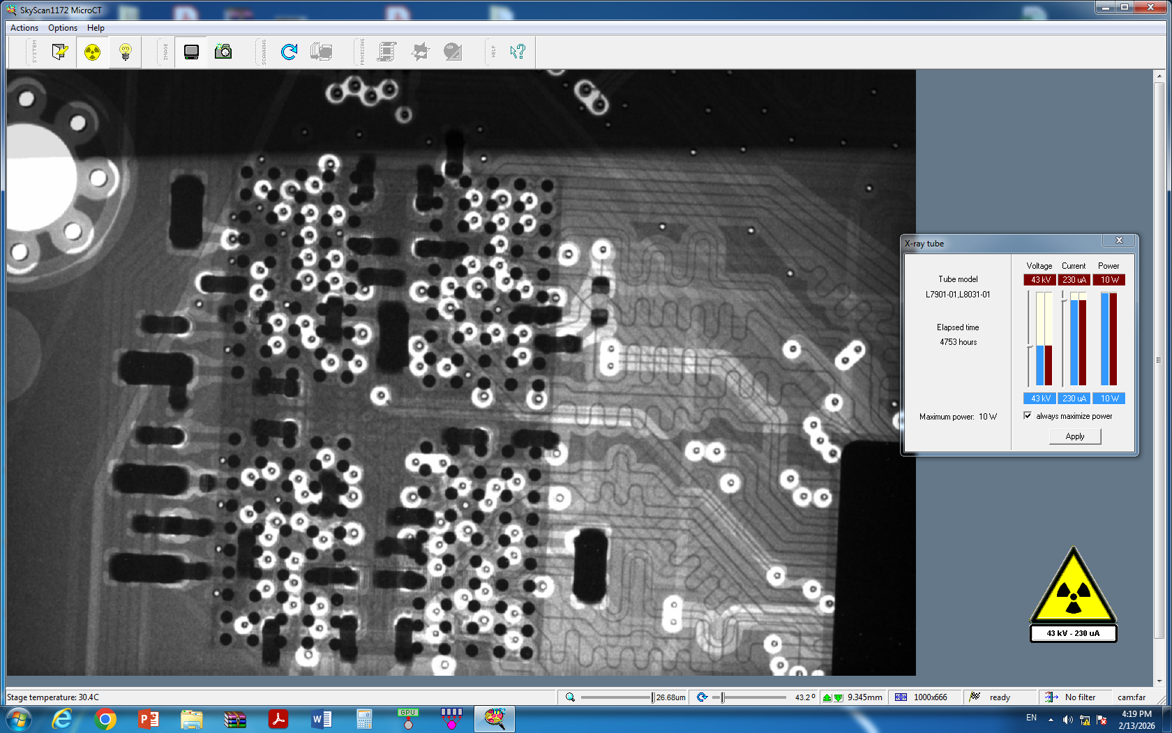This screenshot has width=1172, height=733.
Task: Click the image size icon next to 1000x666
Action: point(901,697)
